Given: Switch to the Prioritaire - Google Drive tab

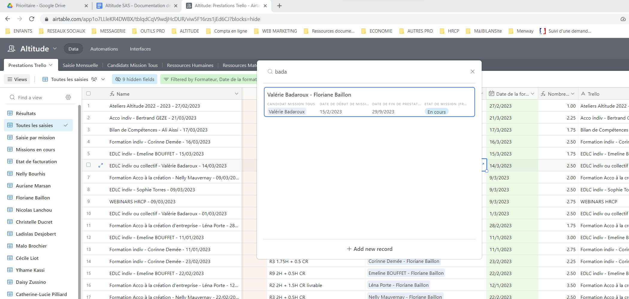Looking at the screenshot, I should 40,6.
